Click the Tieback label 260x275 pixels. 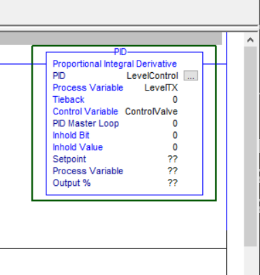(x=69, y=99)
